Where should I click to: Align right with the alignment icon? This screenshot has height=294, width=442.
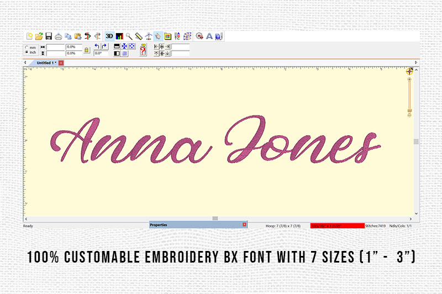[167, 47]
